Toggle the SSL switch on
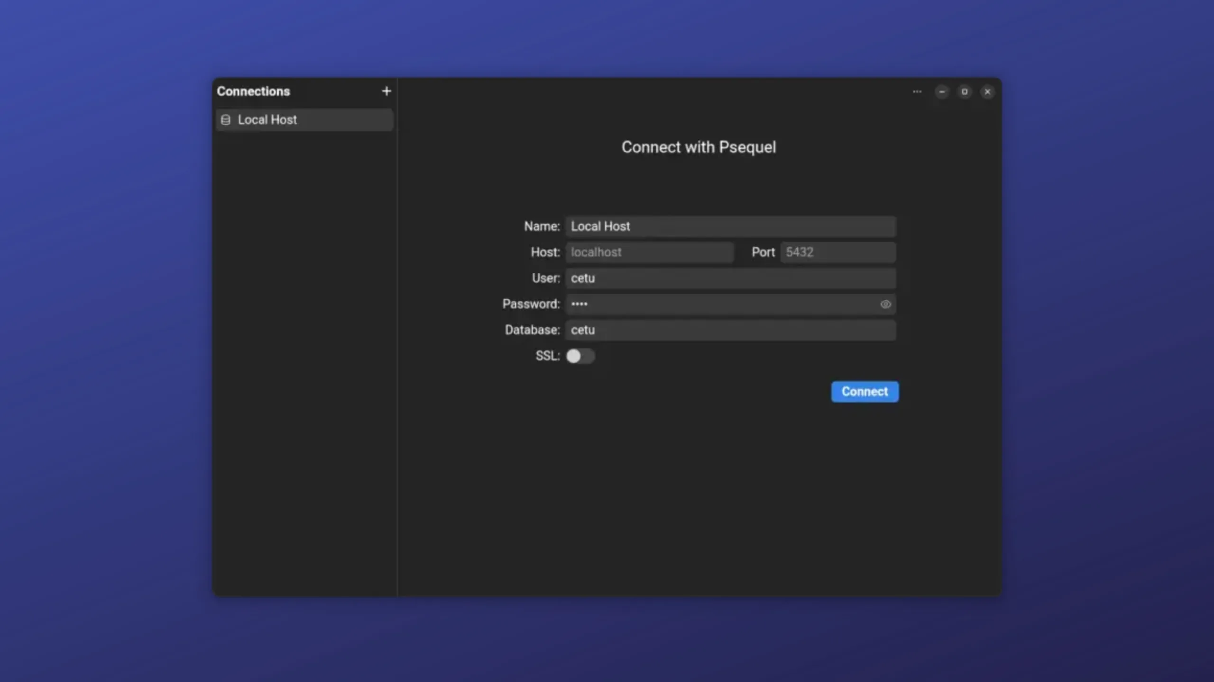 click(580, 356)
